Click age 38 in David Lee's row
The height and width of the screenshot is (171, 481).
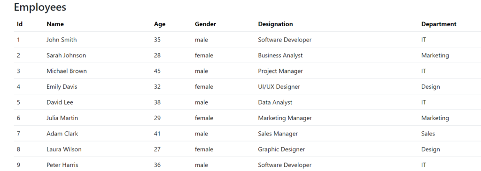pyautogui.click(x=157, y=102)
